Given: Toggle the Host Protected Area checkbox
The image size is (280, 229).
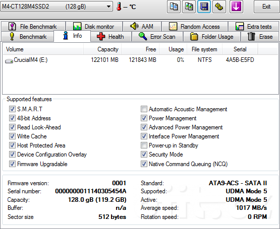Looking at the screenshot, I should coord(12,145).
